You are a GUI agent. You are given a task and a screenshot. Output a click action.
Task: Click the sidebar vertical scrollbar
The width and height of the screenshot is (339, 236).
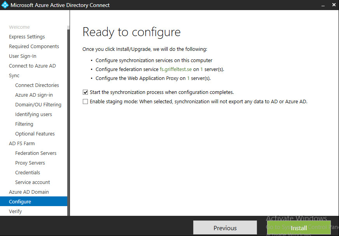tap(68, 116)
